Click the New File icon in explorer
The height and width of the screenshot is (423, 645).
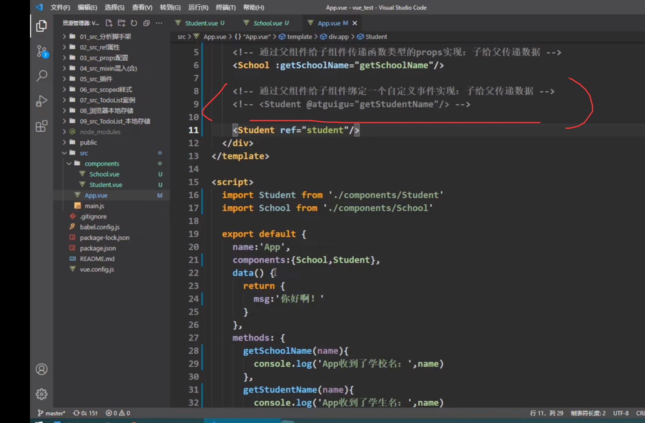pyautogui.click(x=109, y=23)
